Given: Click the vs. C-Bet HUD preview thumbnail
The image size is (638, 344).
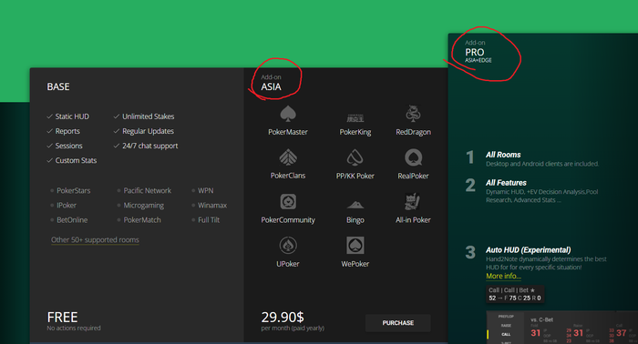Looking at the screenshot, I should [x=562, y=328].
